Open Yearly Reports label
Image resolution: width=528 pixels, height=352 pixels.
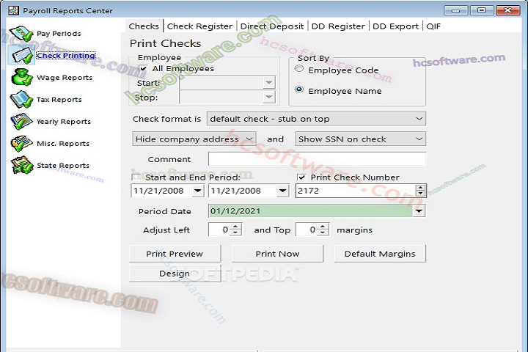[64, 122]
